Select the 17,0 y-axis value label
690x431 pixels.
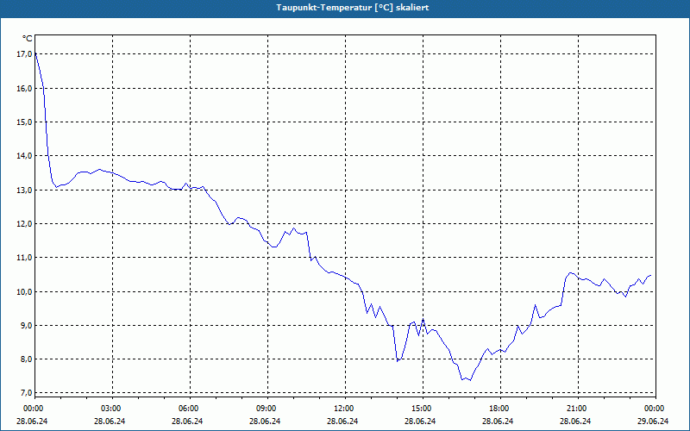(24, 54)
